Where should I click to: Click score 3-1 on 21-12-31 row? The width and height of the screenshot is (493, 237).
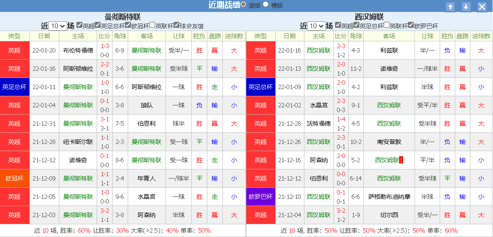pyautogui.click(x=105, y=119)
